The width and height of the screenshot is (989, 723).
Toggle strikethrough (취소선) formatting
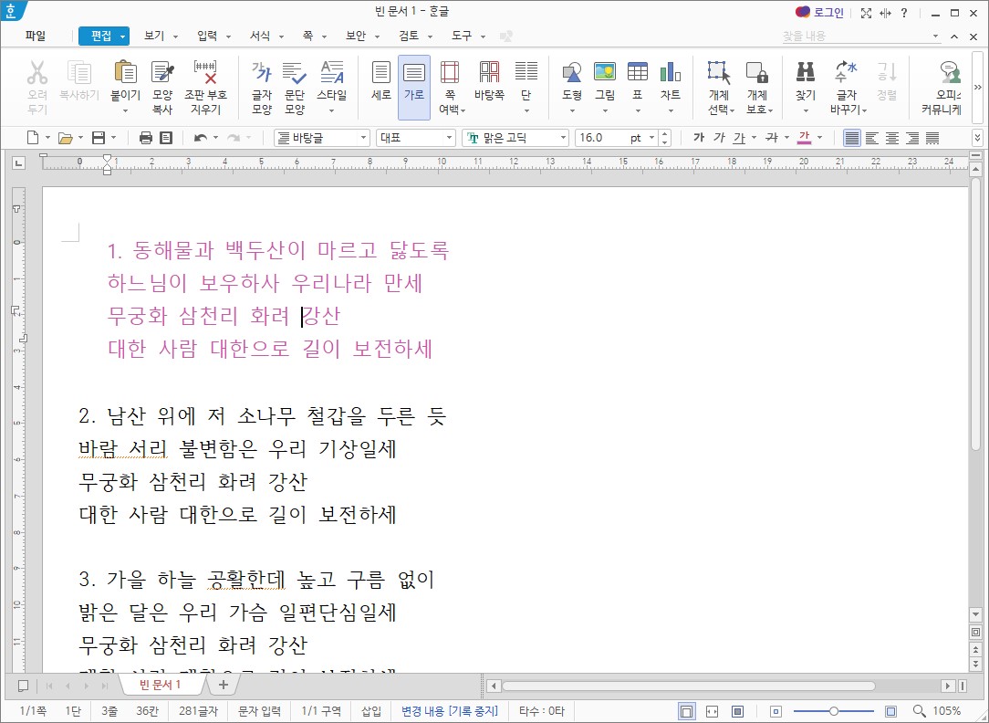click(x=772, y=138)
